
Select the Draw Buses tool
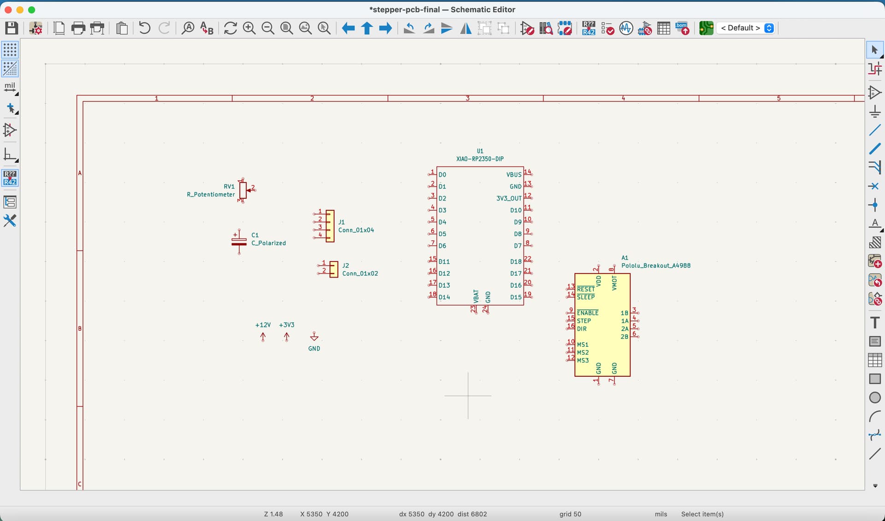[x=875, y=149]
